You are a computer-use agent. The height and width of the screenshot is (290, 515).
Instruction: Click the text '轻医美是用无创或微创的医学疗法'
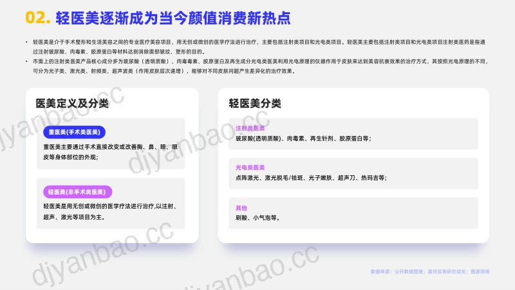pyautogui.click(x=110, y=211)
